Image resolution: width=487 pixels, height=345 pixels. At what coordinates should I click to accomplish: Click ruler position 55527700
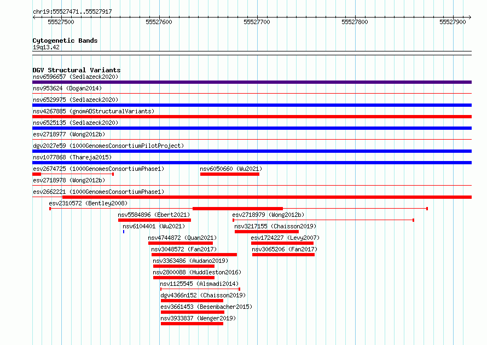point(257,22)
